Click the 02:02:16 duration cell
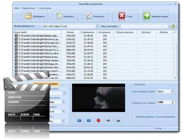The height and width of the screenshot is (140, 182). 88,68
